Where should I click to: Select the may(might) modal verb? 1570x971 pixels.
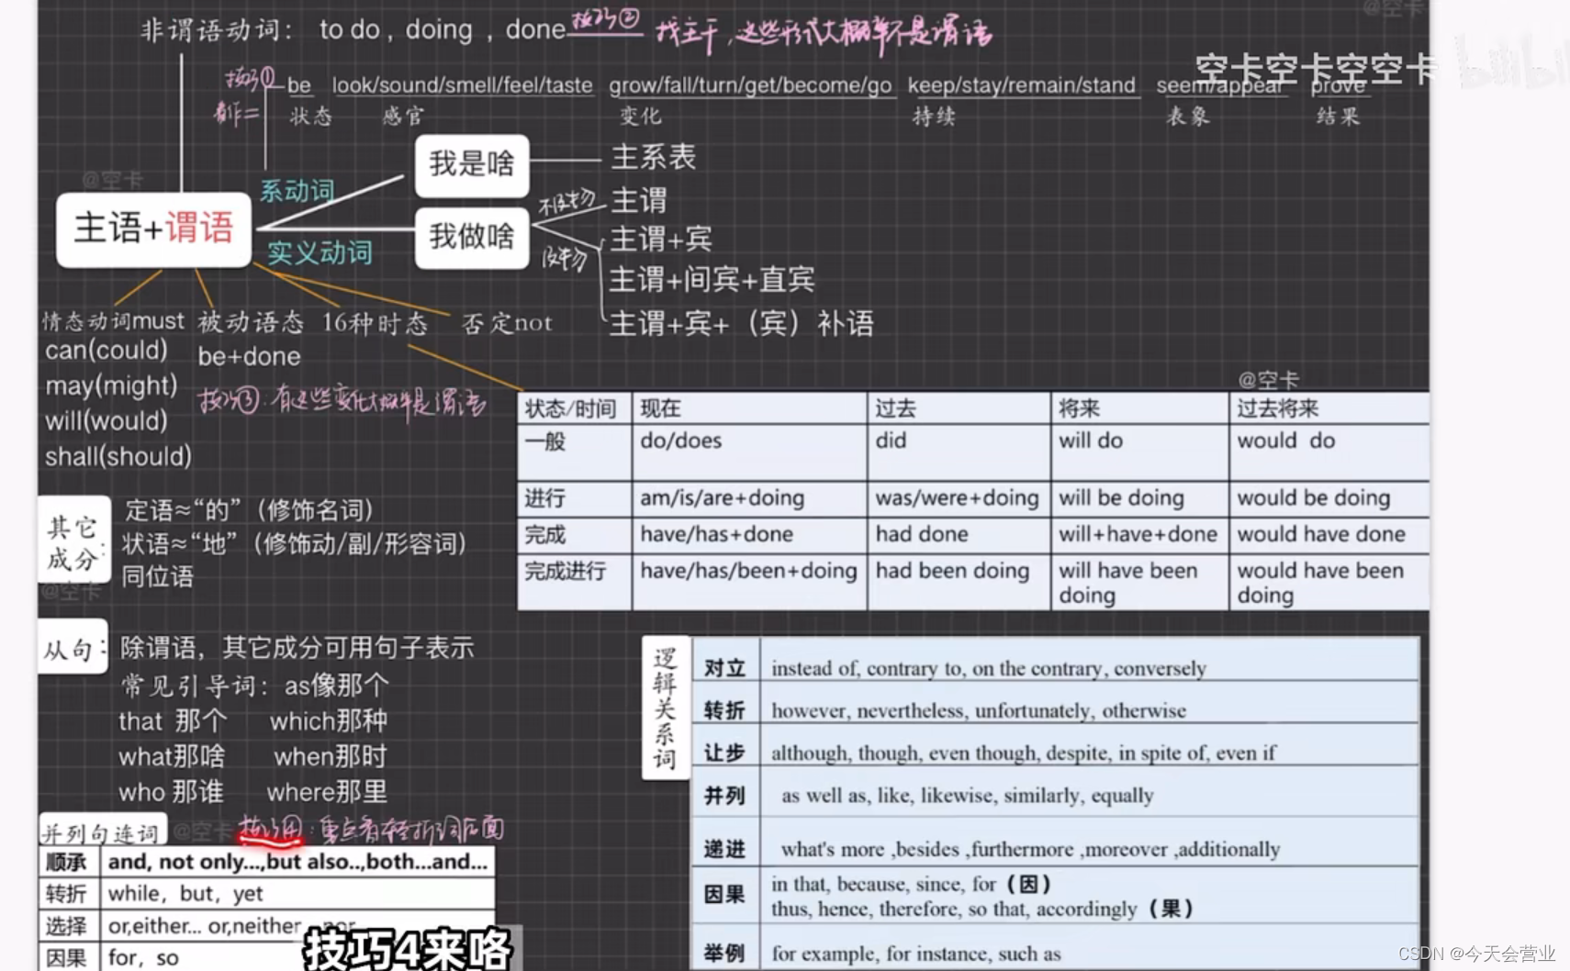[111, 385]
